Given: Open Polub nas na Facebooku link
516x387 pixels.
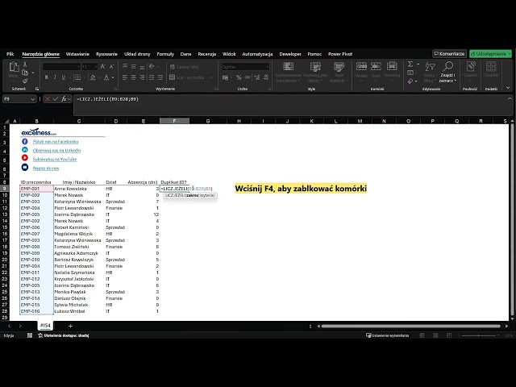Looking at the screenshot, I should [x=56, y=142].
